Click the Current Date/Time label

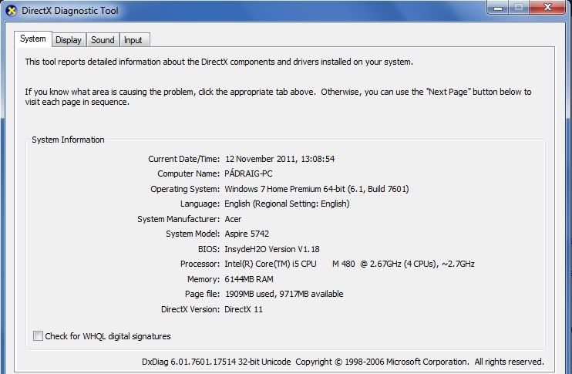pyautogui.click(x=183, y=159)
